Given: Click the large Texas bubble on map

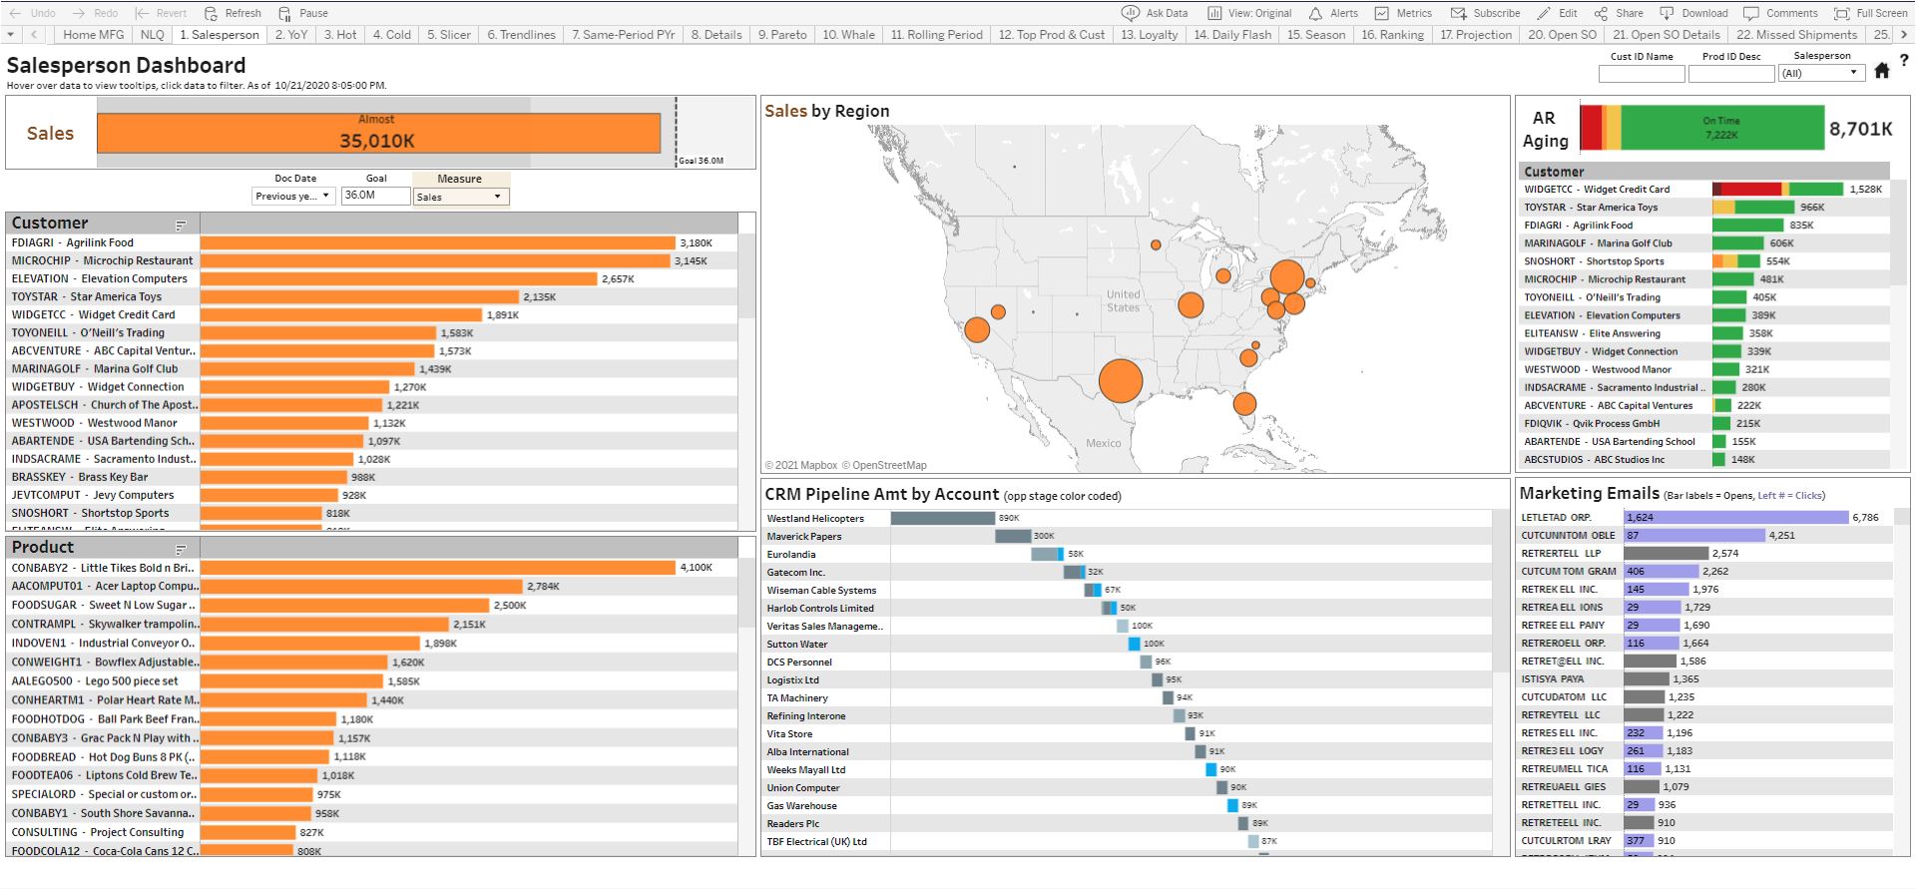Looking at the screenshot, I should point(1121,381).
